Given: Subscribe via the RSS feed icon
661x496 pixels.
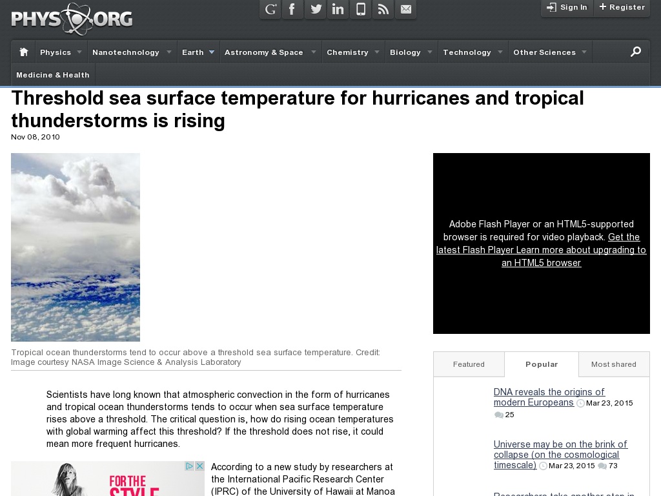Looking at the screenshot, I should [x=383, y=9].
